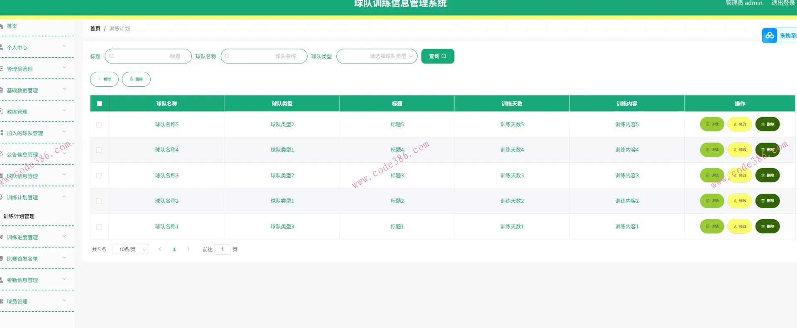Toggle the select-all checkbox in the table header

[x=99, y=104]
